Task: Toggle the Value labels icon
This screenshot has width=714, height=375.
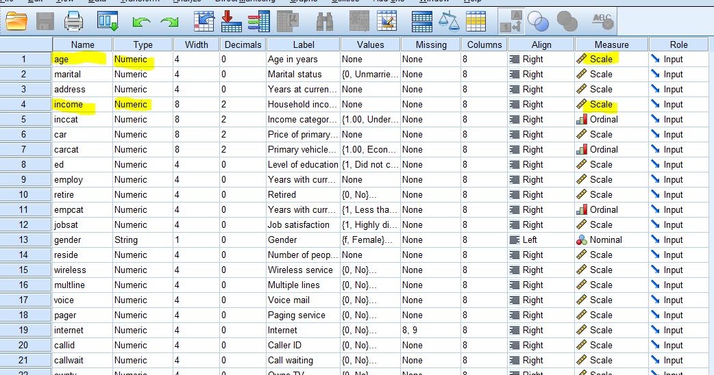Action: pos(510,21)
